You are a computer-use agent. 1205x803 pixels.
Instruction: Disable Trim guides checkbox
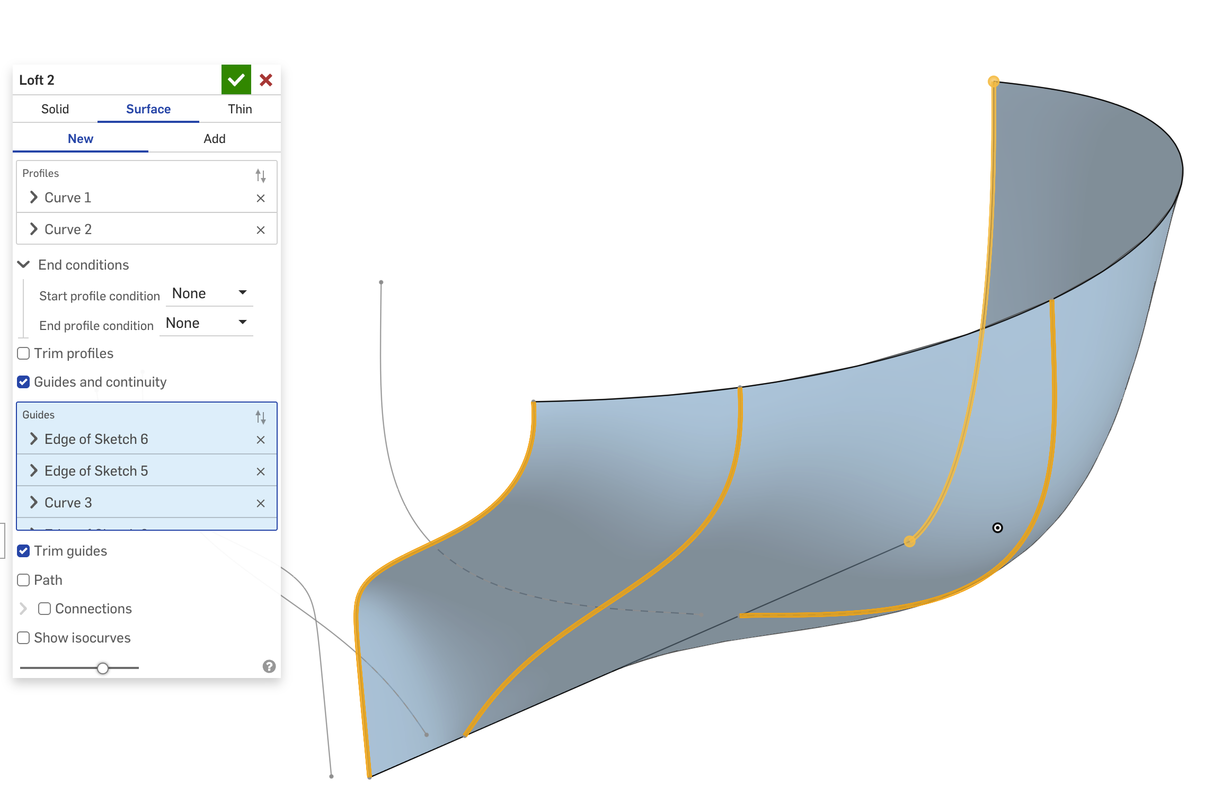[x=23, y=551]
